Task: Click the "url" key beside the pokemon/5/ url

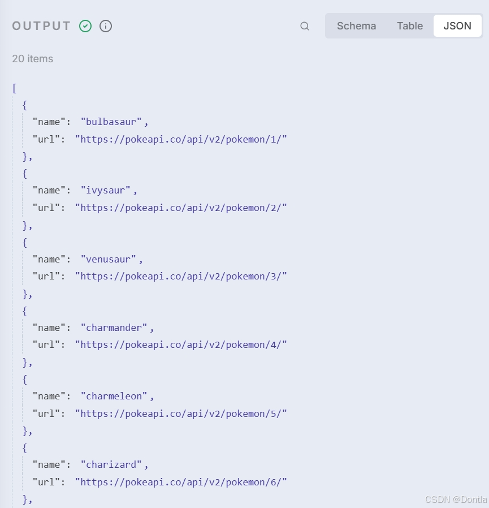Action: (46, 414)
